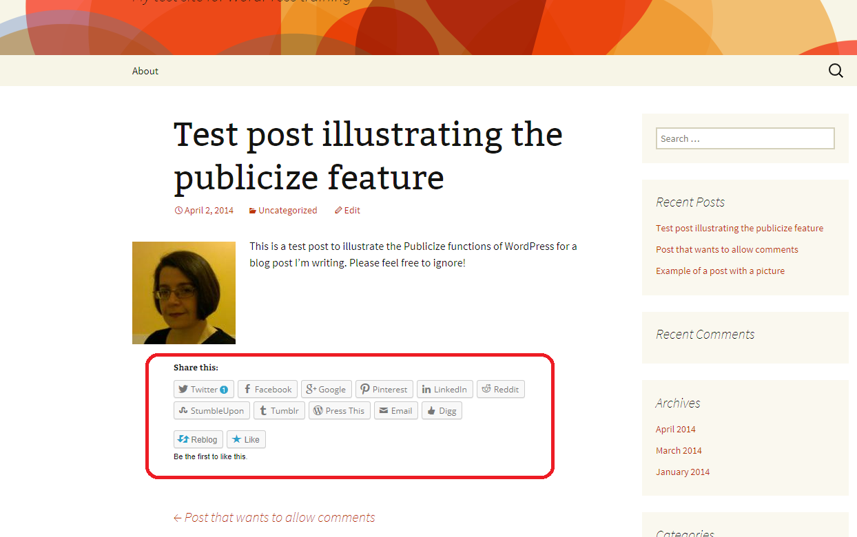Reblog this post
The height and width of the screenshot is (537, 857).
[x=198, y=439]
